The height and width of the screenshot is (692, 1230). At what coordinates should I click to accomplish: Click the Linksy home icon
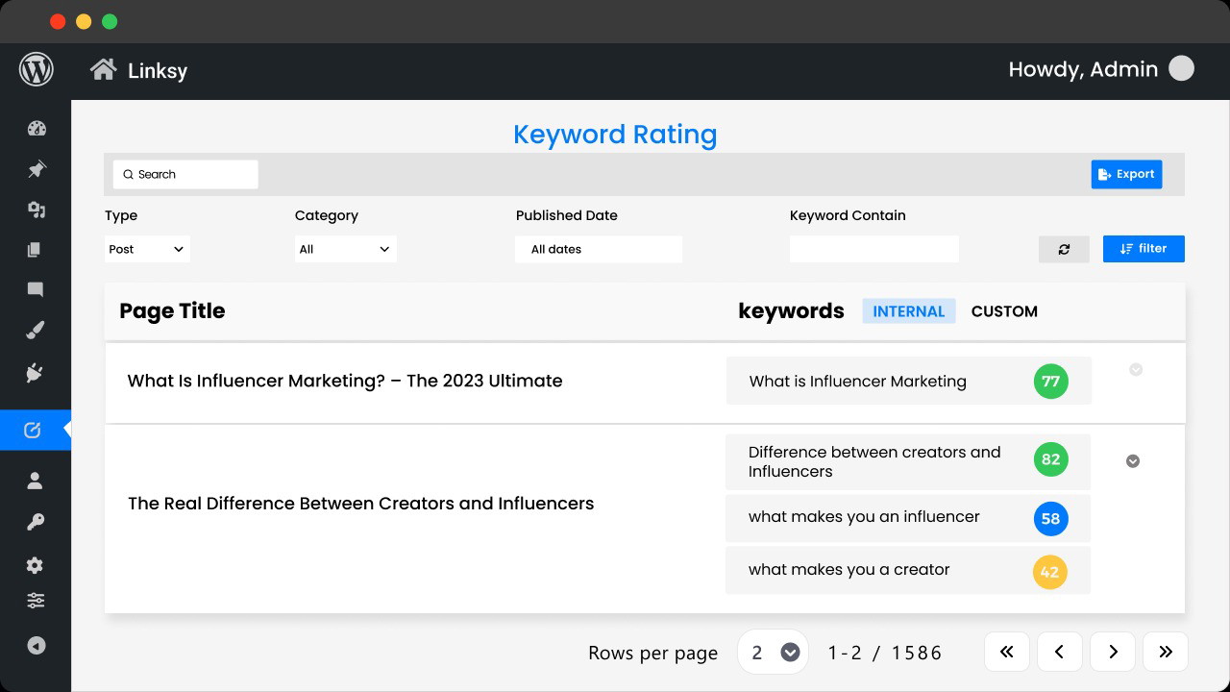coord(103,70)
